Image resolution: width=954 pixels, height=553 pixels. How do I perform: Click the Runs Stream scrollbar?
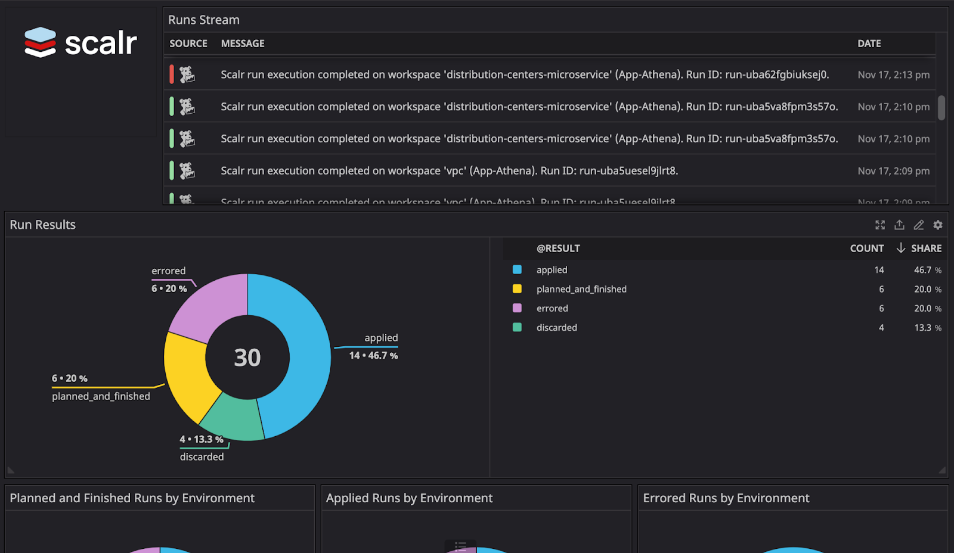coord(941,107)
